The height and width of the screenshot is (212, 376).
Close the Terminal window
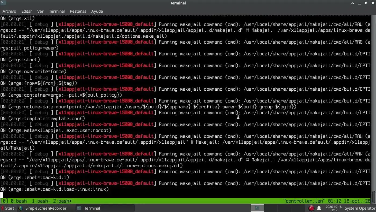click(x=373, y=3)
